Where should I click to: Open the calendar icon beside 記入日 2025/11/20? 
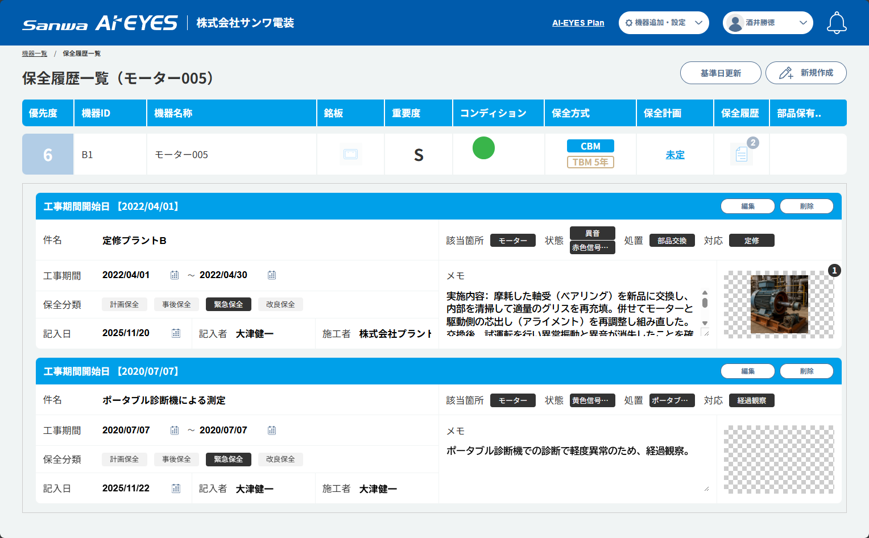(176, 333)
